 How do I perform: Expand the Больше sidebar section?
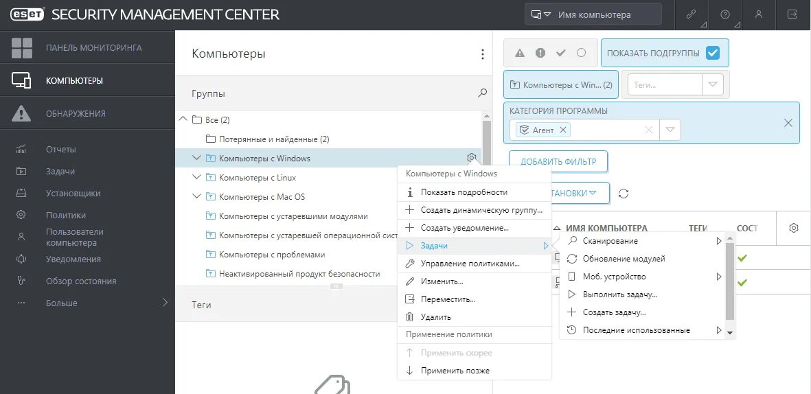coord(164,303)
